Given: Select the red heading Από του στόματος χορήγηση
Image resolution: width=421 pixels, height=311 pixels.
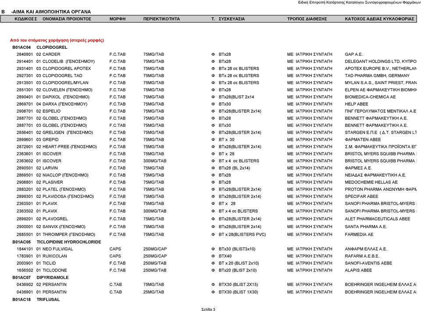Looking at the screenshot, I should click(57, 40).
